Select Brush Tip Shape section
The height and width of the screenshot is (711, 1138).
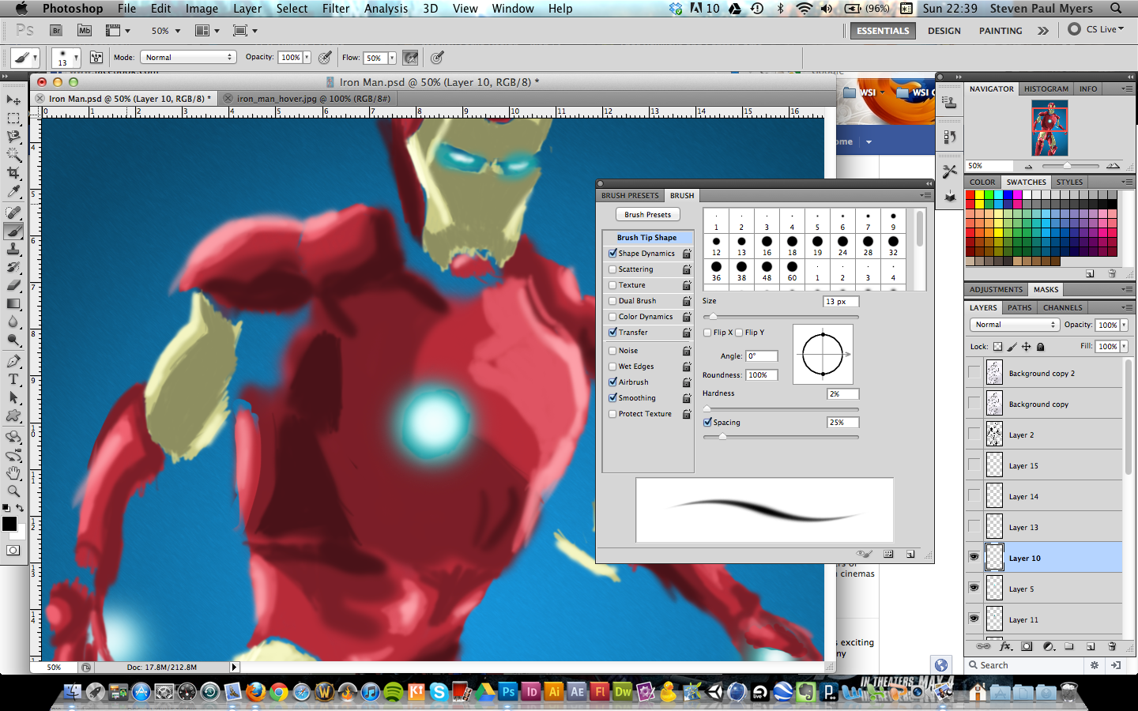pyautogui.click(x=647, y=238)
